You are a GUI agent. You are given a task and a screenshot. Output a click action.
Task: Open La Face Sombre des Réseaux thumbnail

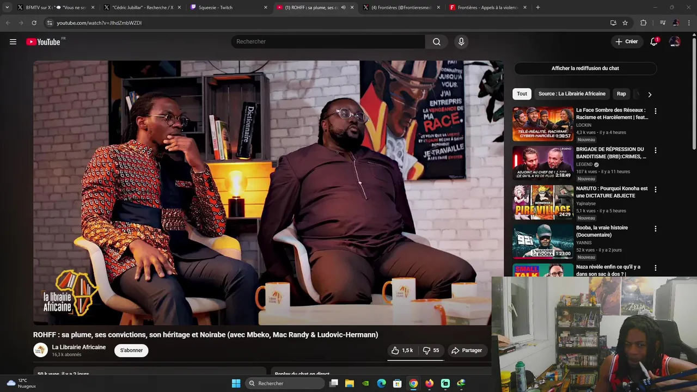click(x=543, y=124)
